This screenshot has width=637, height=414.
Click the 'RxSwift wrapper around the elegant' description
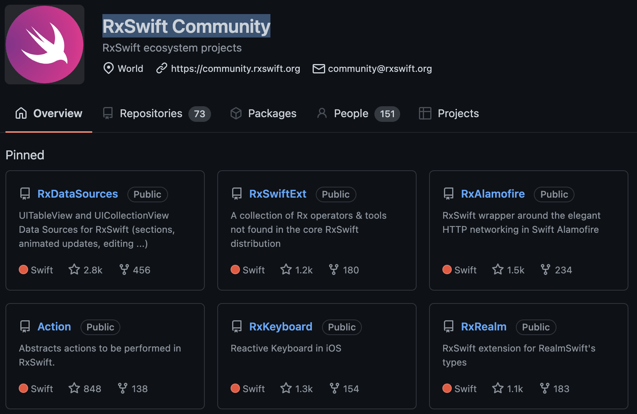click(x=521, y=222)
